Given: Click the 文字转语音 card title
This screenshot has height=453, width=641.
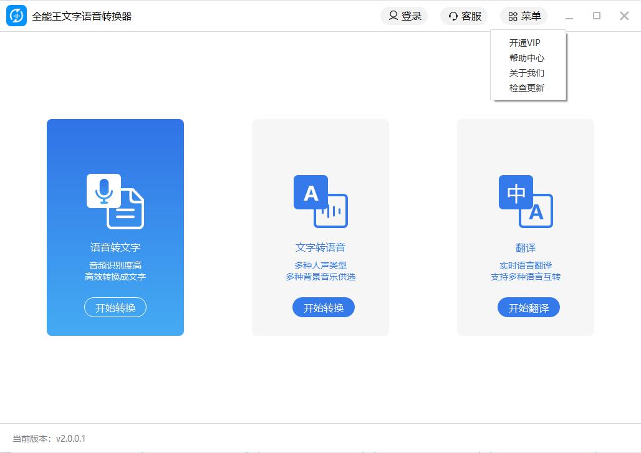Looking at the screenshot, I should point(320,247).
